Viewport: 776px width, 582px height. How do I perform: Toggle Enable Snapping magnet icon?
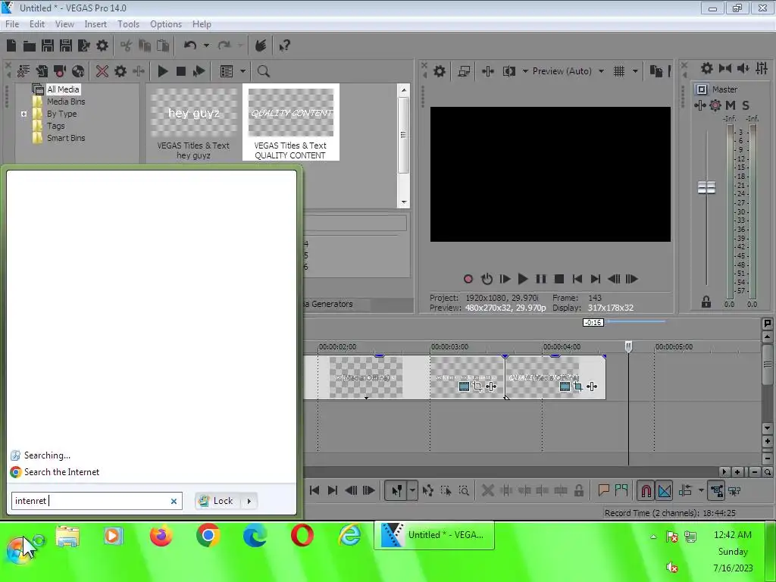coord(646,490)
